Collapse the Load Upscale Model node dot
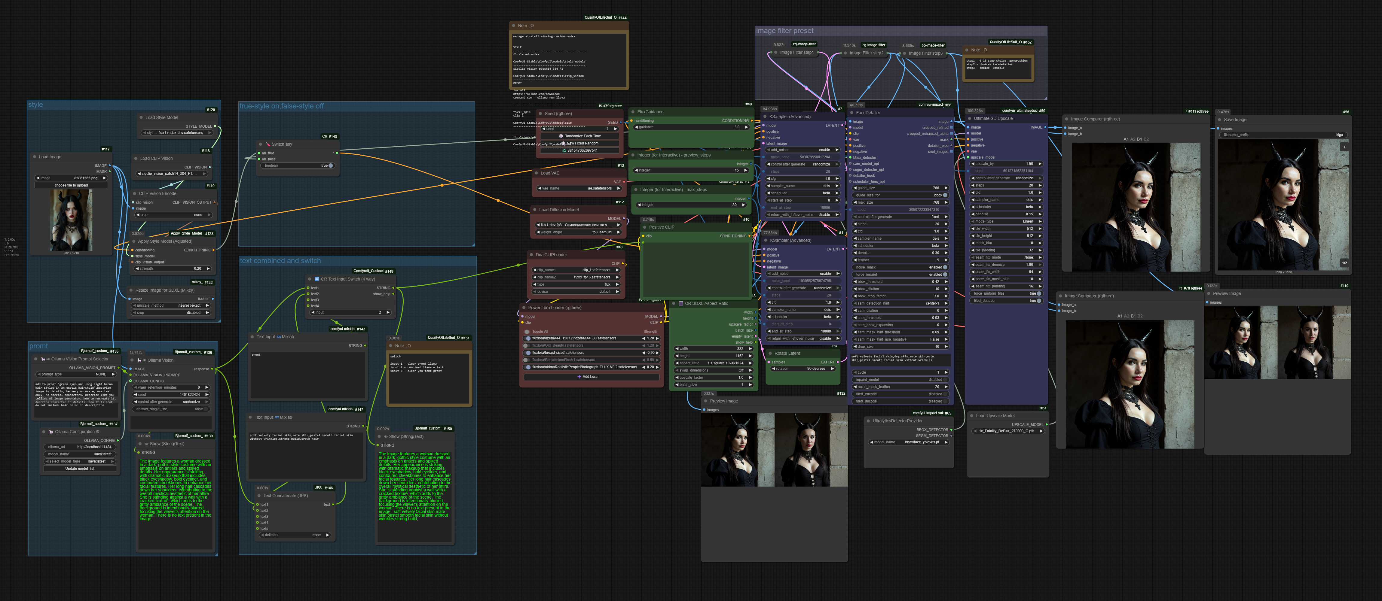This screenshot has width=1382, height=601. click(971, 416)
